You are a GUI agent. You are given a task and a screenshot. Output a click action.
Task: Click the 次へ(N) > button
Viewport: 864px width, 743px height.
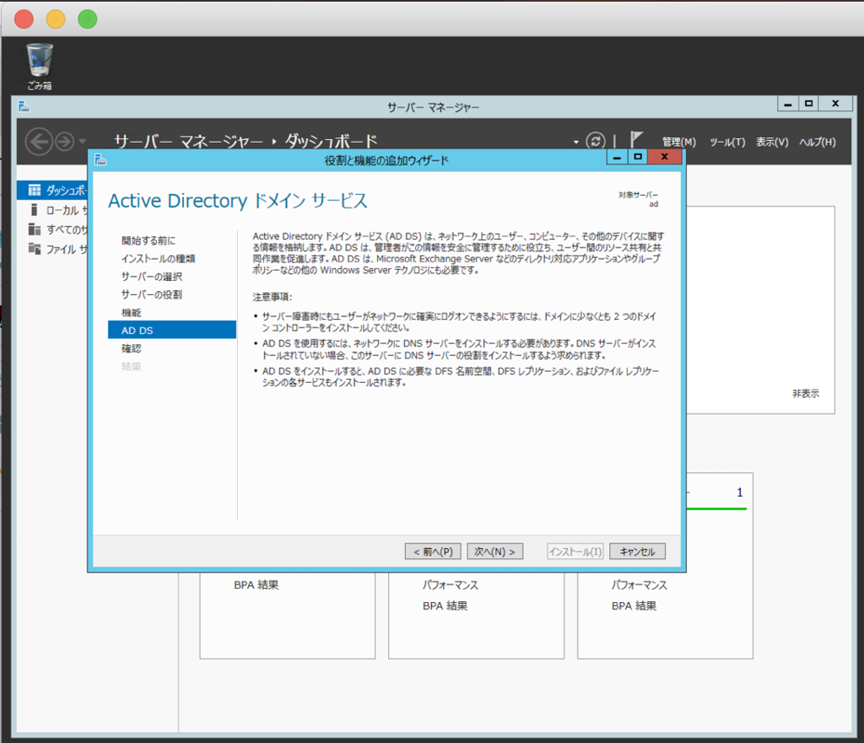[x=494, y=552]
